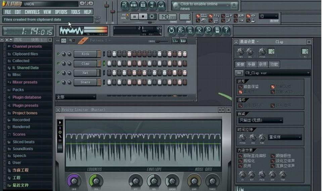The width and height of the screenshot is (322, 191).
Task: Open the Options menu
Action: [61, 12]
